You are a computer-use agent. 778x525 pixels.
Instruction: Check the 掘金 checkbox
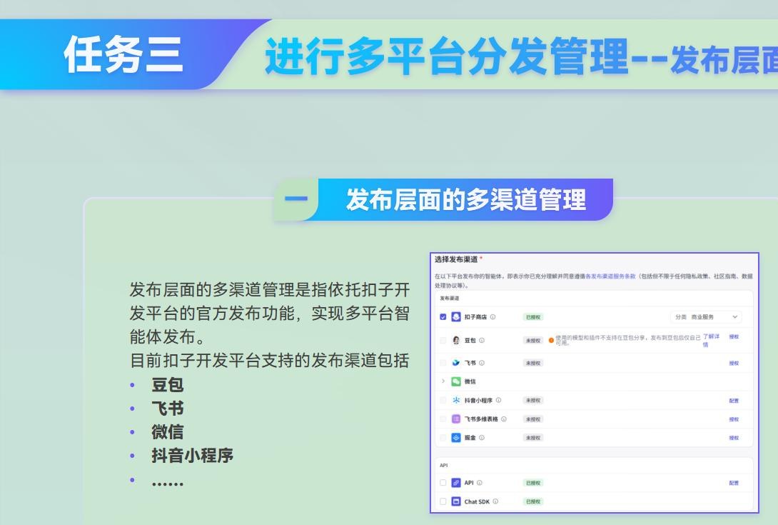coord(443,438)
